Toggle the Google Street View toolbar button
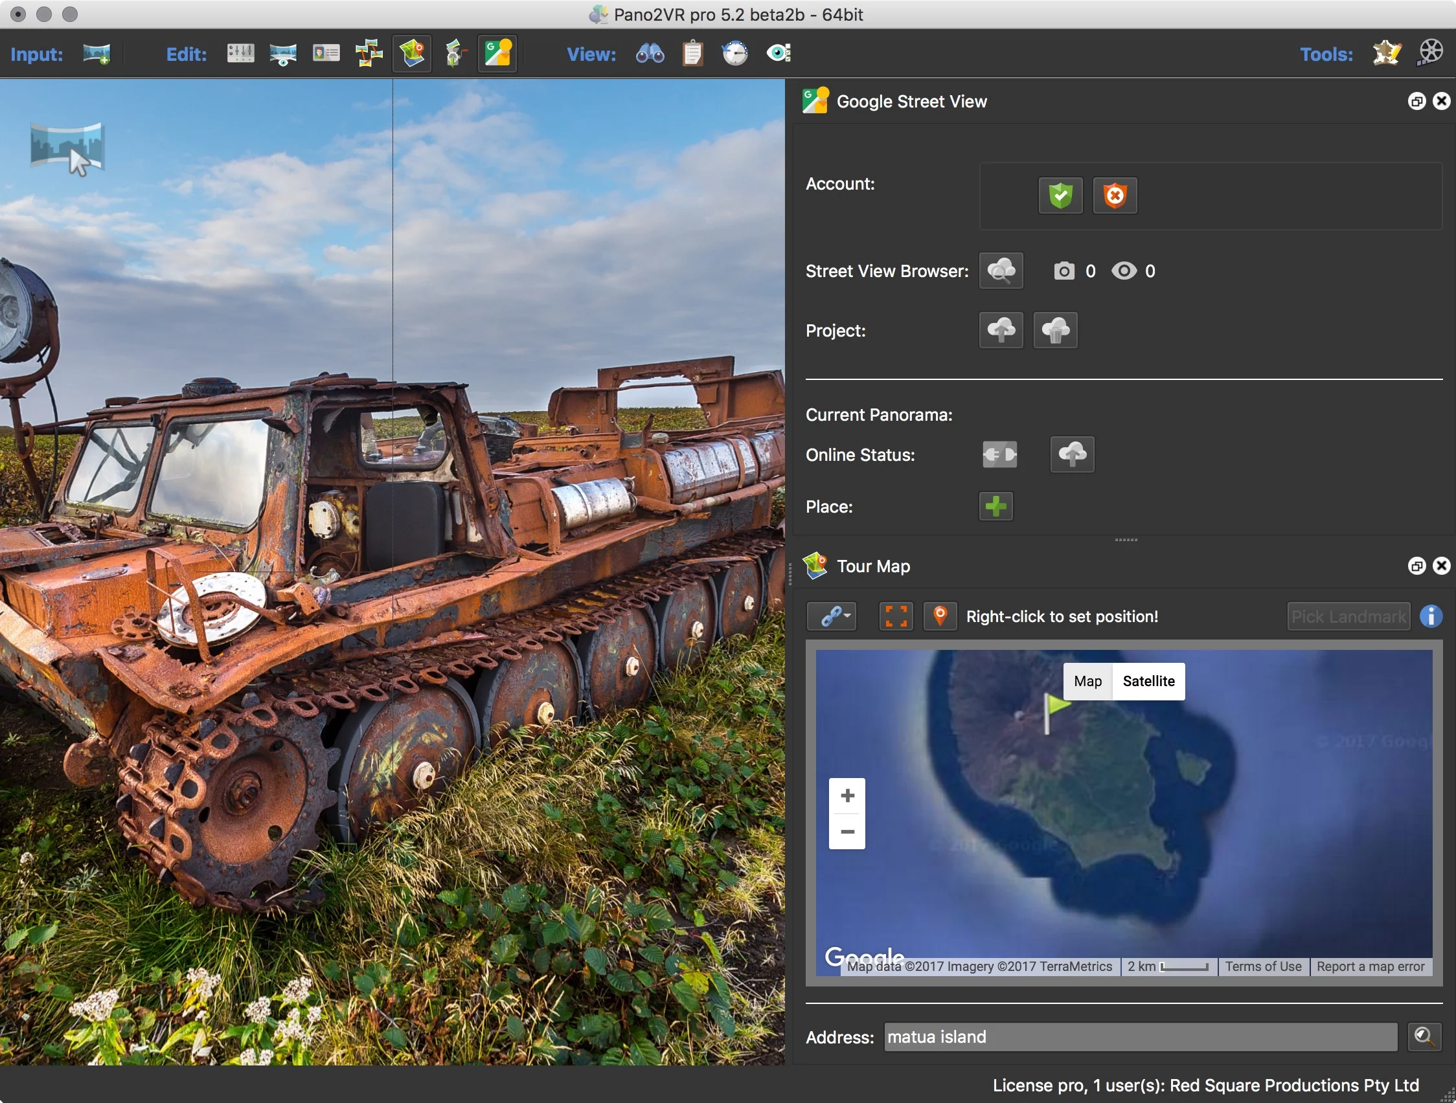The image size is (1456, 1103). click(x=497, y=54)
